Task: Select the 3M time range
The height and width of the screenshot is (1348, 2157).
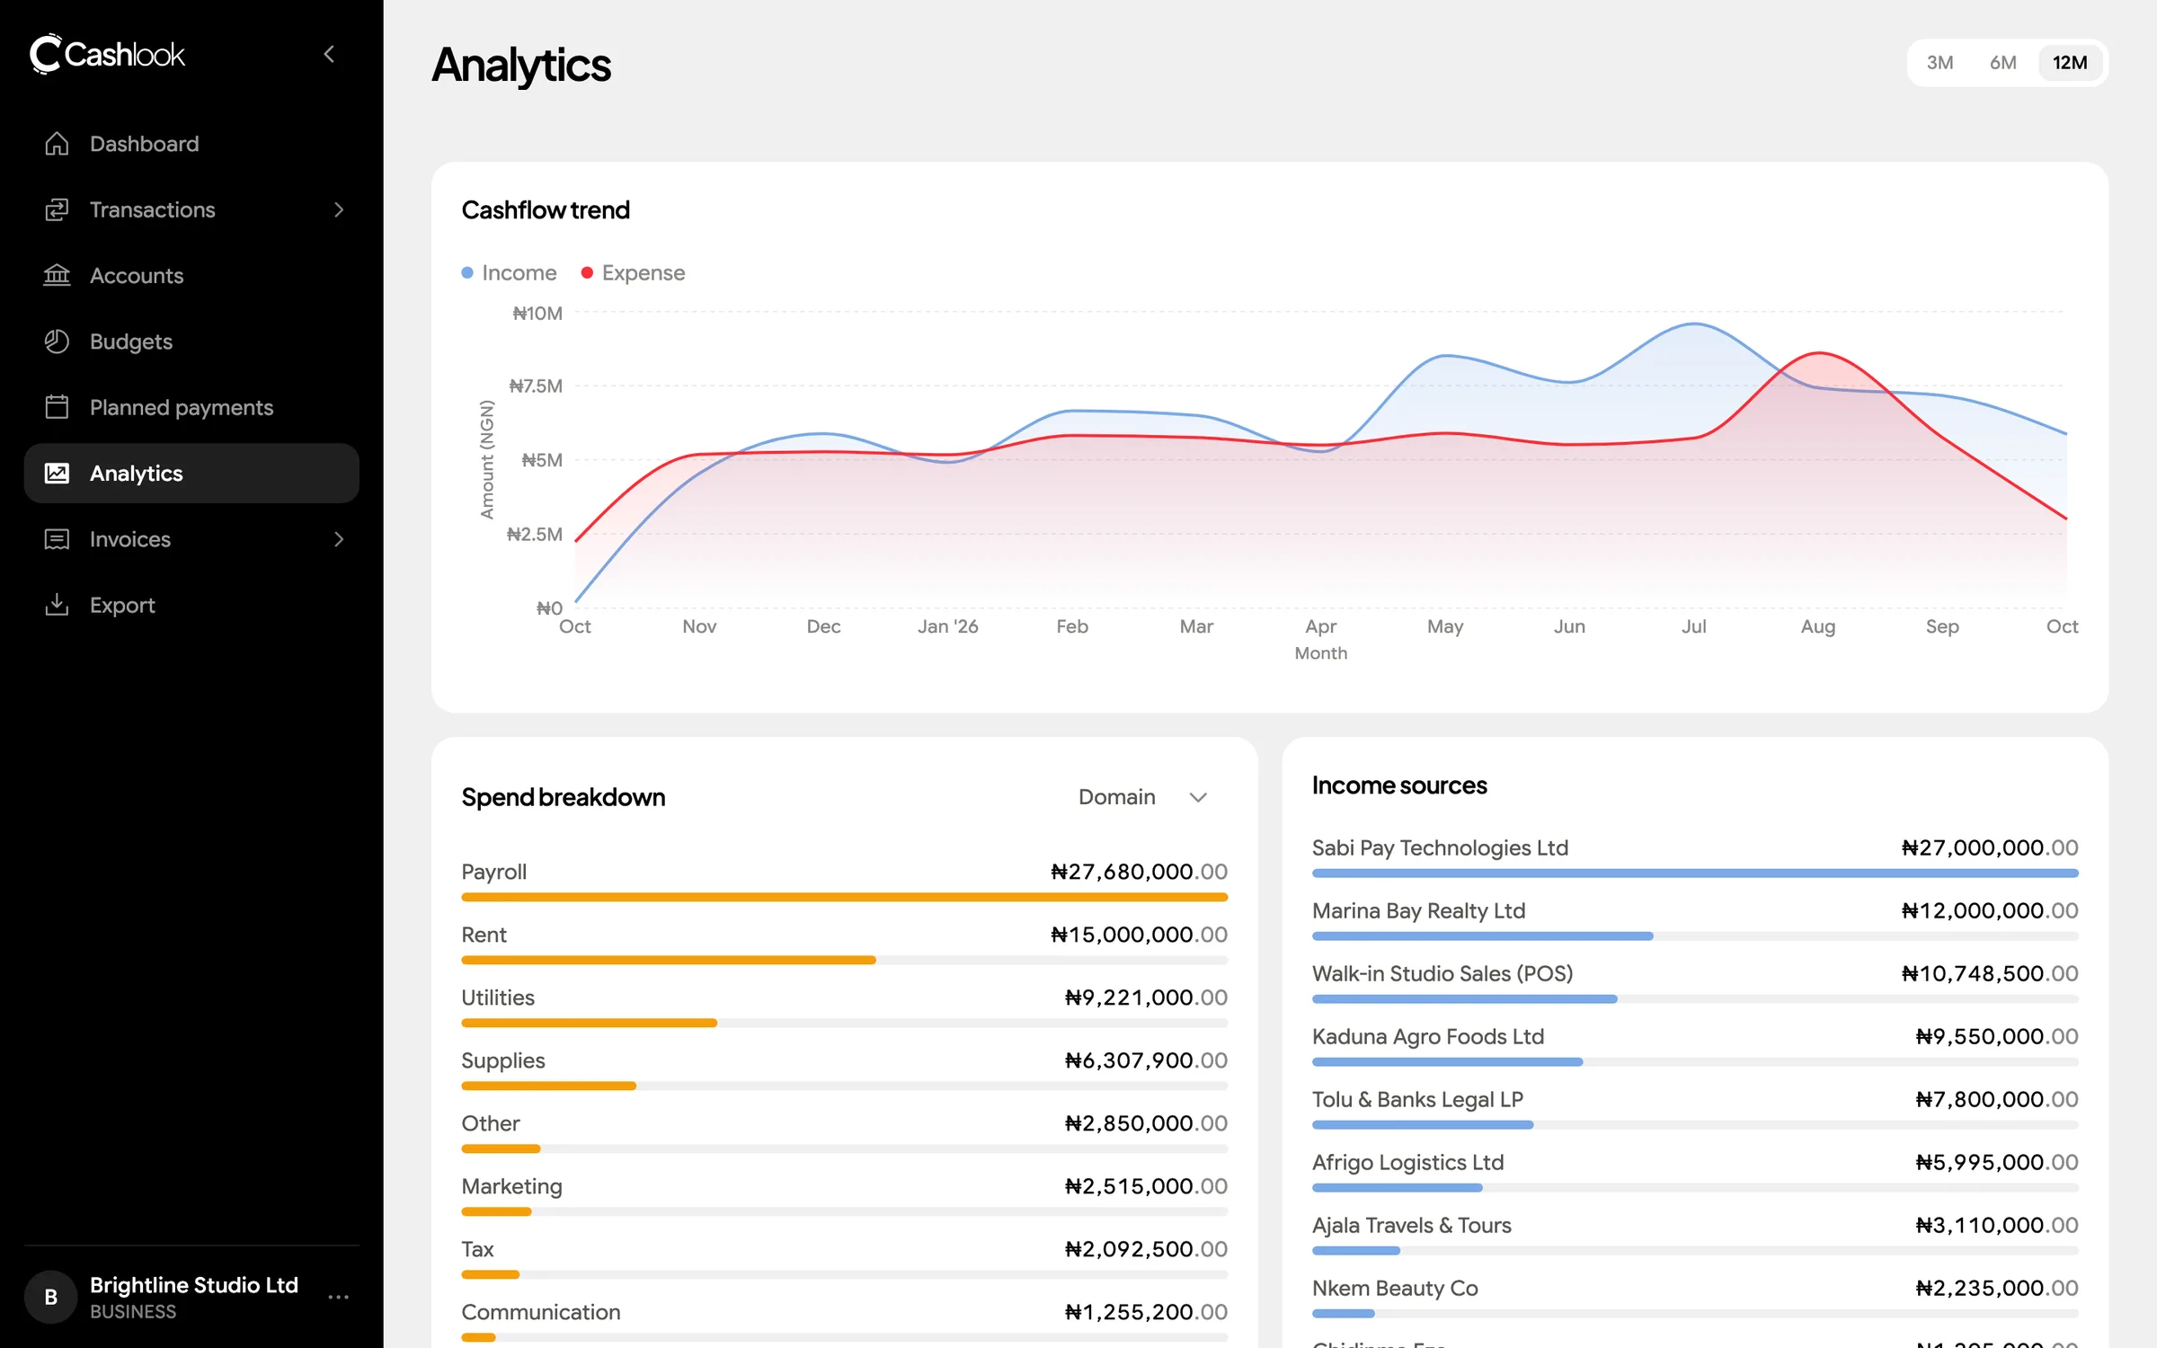Action: click(1940, 63)
